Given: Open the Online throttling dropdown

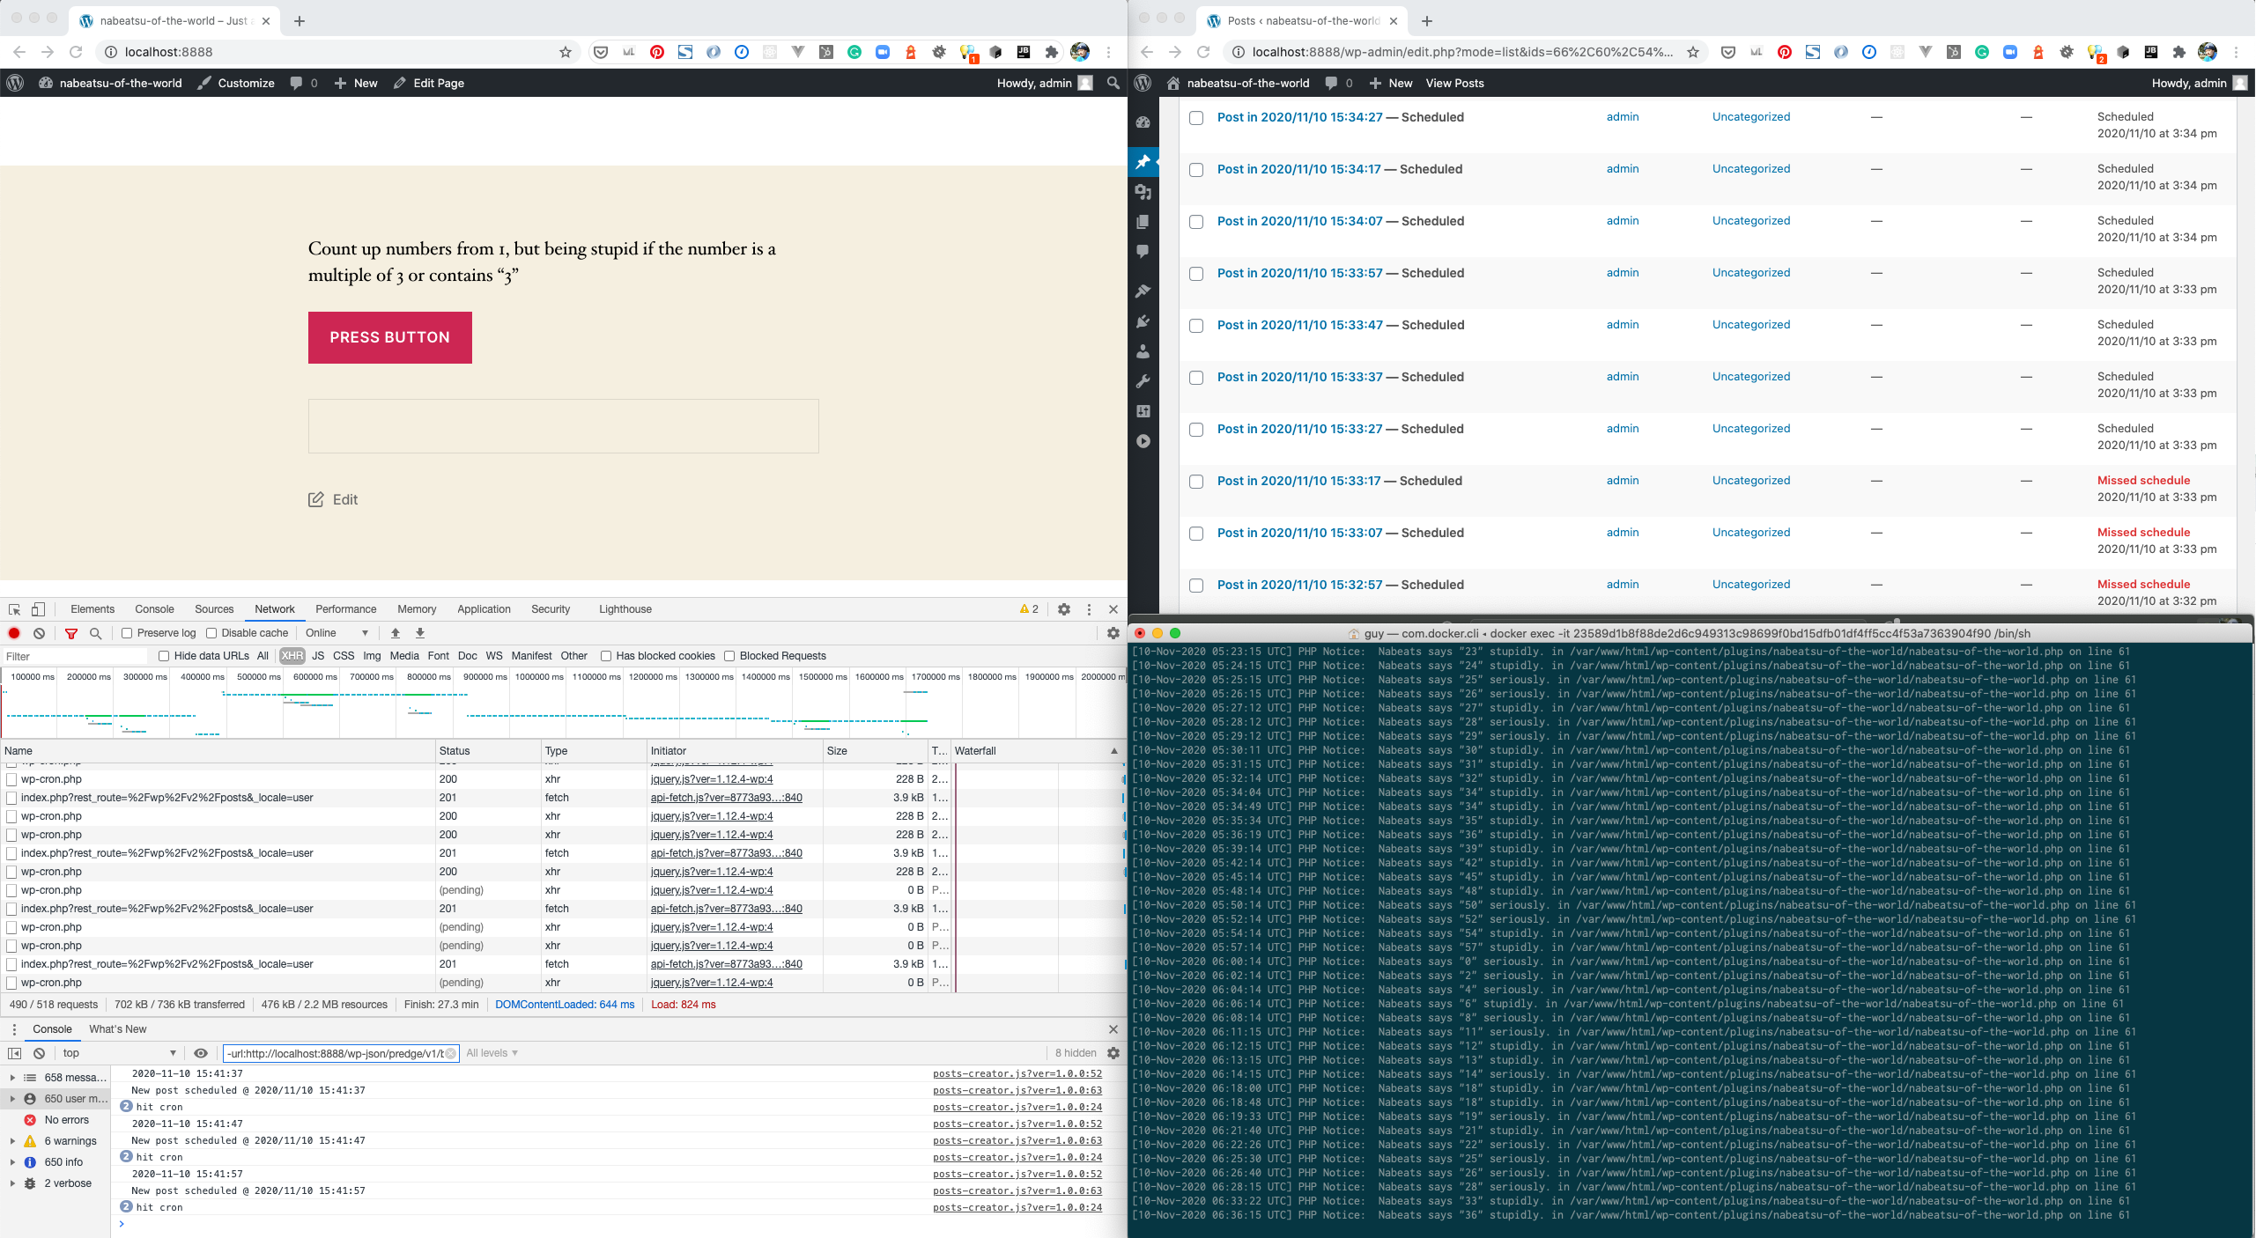Looking at the screenshot, I should (x=337, y=633).
